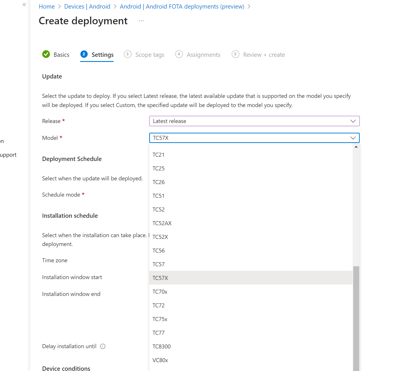This screenshot has height=371, width=396.
Task: Click the Review + create step icon
Action: point(235,54)
